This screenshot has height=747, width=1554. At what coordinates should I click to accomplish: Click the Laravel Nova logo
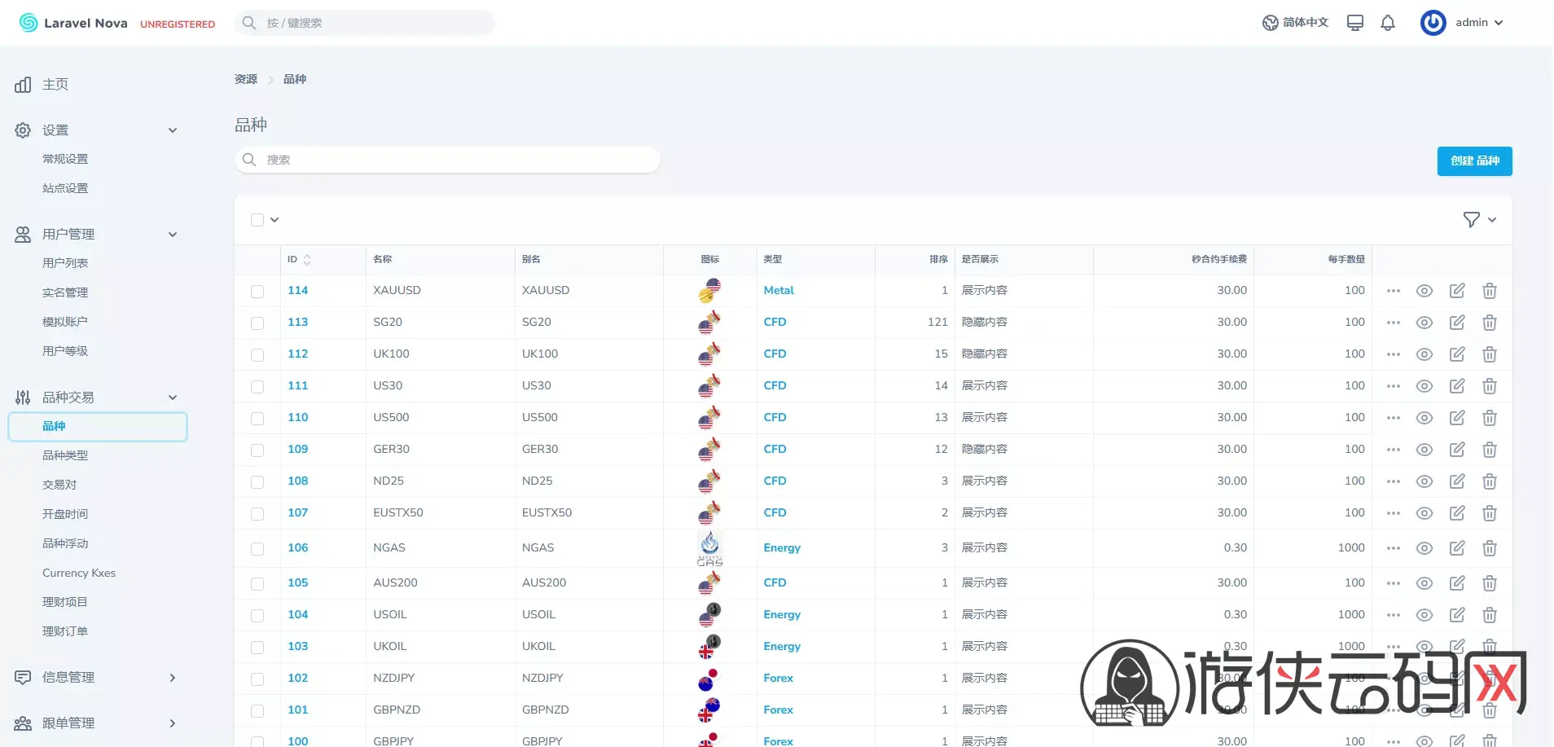coord(73,23)
